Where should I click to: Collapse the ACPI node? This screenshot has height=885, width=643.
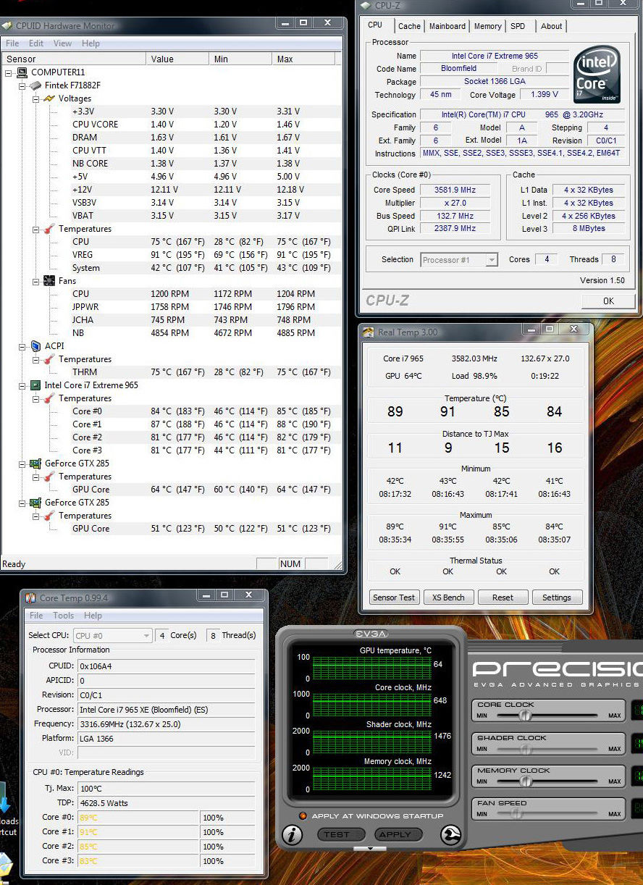tap(22, 346)
